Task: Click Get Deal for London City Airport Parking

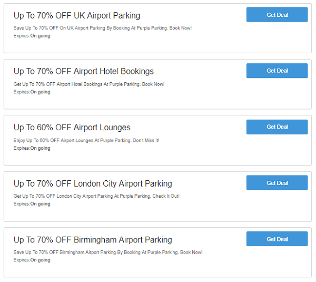Action: pyautogui.click(x=277, y=183)
